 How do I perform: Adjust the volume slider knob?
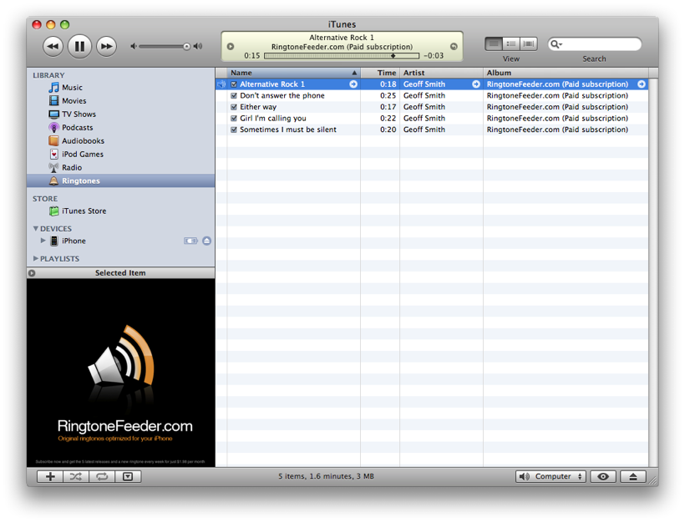[186, 46]
